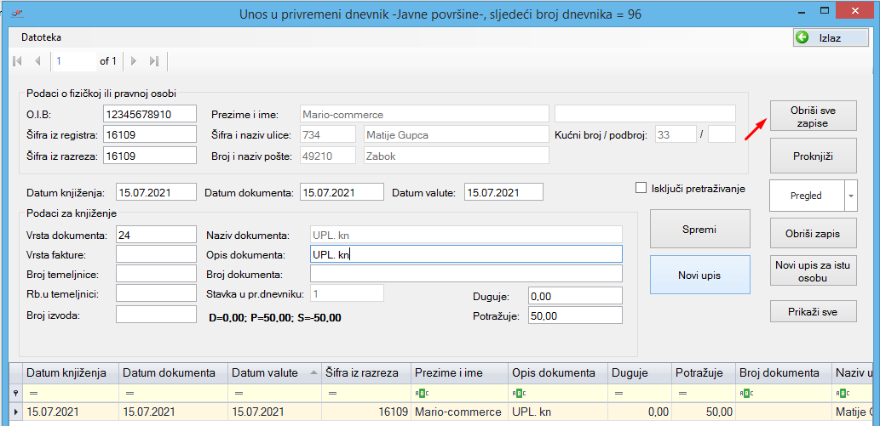Click filter icon under Opis dokumenta column
This screenshot has height=426, width=880.
(x=518, y=393)
